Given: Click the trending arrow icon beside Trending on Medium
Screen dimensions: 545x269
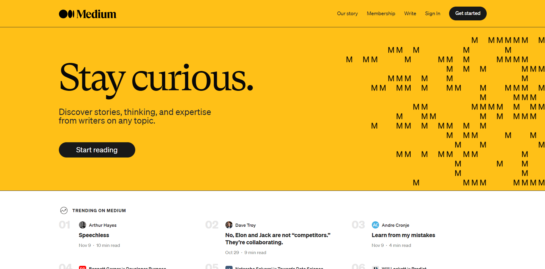Looking at the screenshot, I should pos(64,210).
